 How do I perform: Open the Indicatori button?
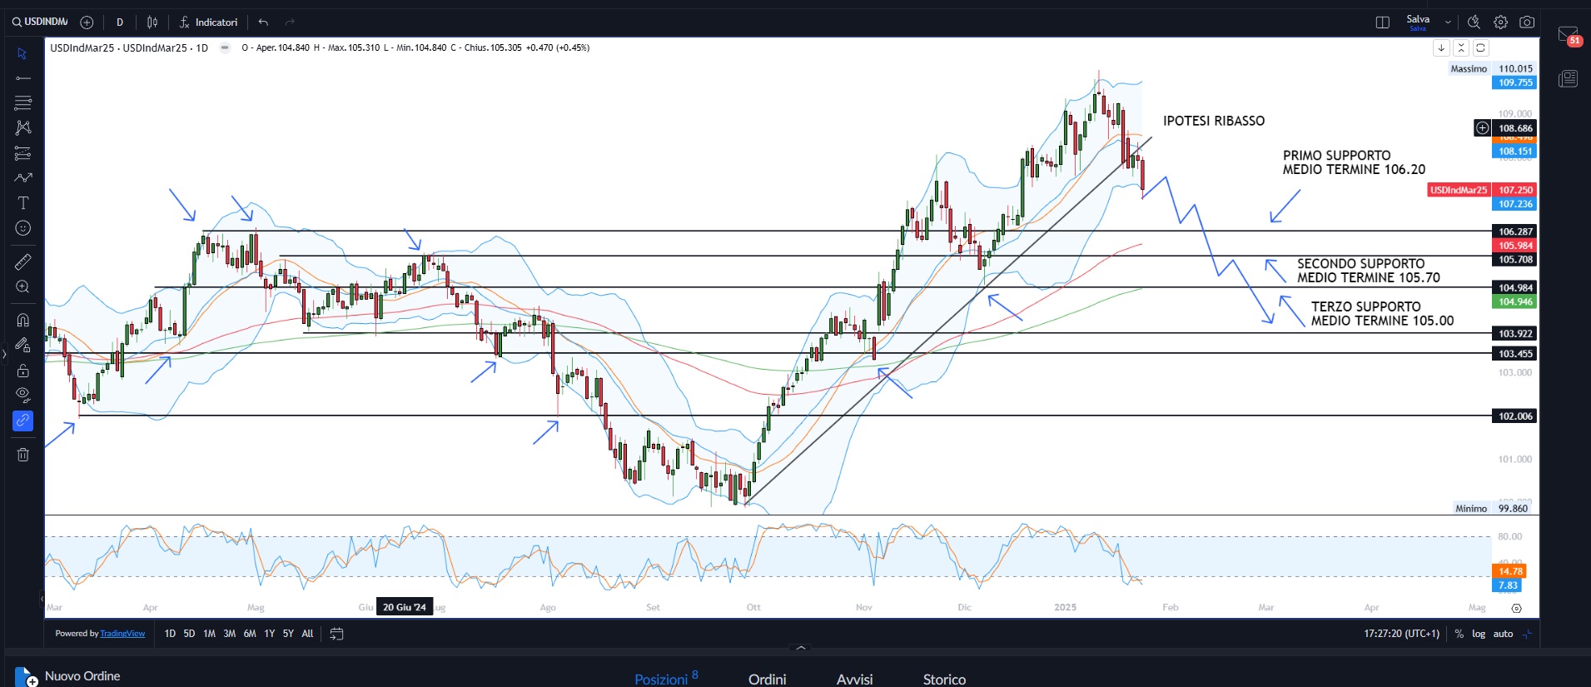(x=208, y=22)
